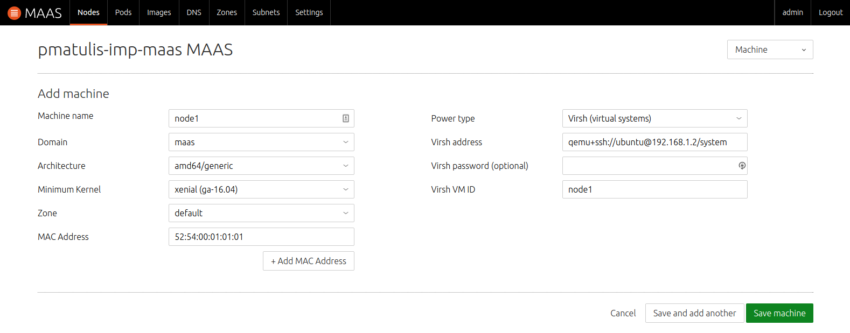Click the Machine name label
Screen dimensions: 850x333
[x=66, y=116]
